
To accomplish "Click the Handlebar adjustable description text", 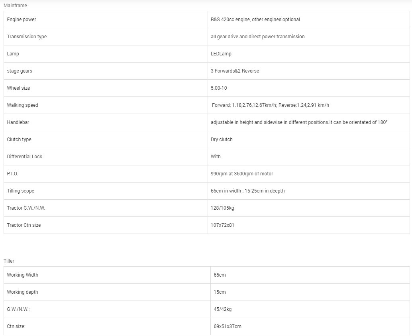I will click(x=299, y=122).
